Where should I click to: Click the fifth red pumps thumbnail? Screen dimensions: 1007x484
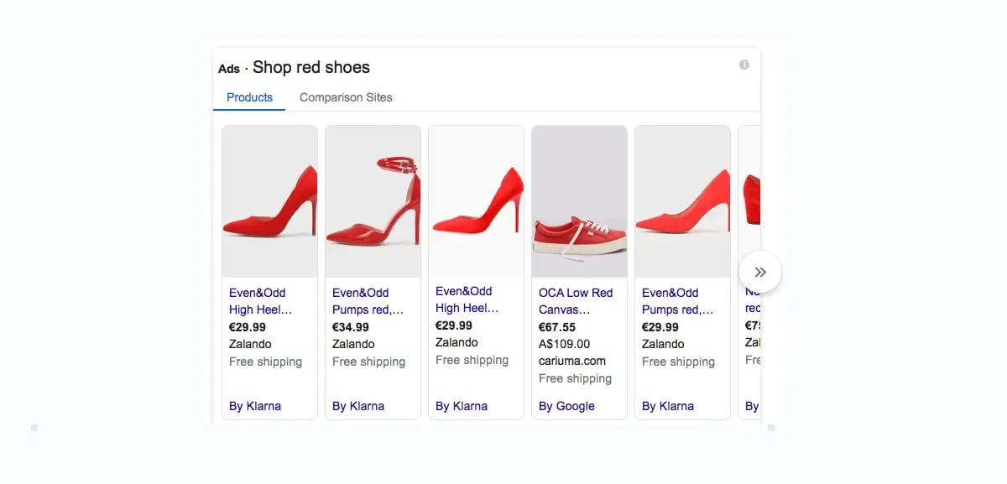click(682, 201)
